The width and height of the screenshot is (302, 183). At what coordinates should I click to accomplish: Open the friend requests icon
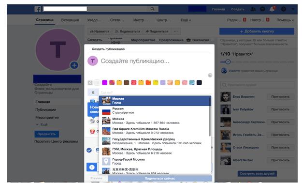(x=253, y=9)
